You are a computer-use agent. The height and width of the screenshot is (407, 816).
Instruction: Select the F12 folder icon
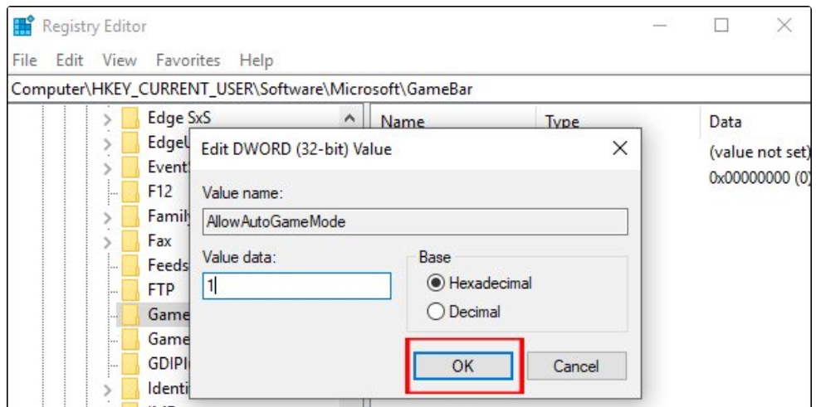pyautogui.click(x=130, y=191)
